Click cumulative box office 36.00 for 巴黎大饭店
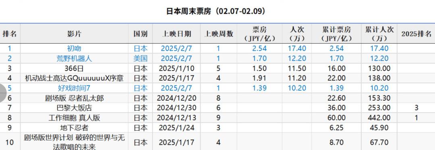435x150 pixels. [x=337, y=108]
